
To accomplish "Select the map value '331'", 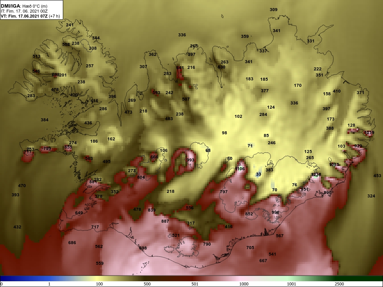I will 311,41.
